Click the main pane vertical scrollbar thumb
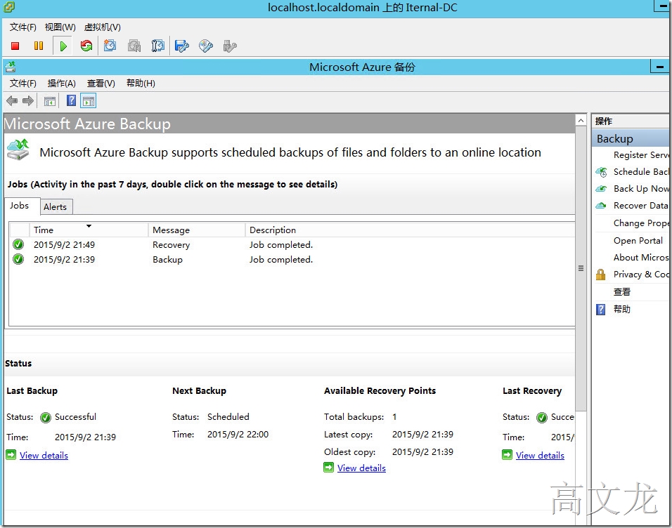Viewport: 672px width, 528px height. pos(581,269)
